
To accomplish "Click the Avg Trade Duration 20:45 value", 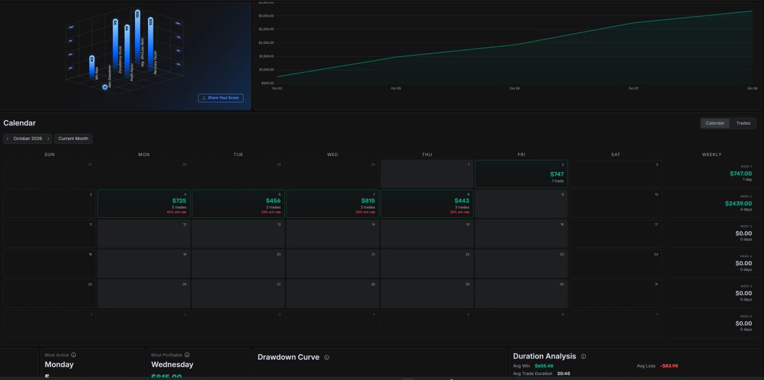I will click(563, 374).
